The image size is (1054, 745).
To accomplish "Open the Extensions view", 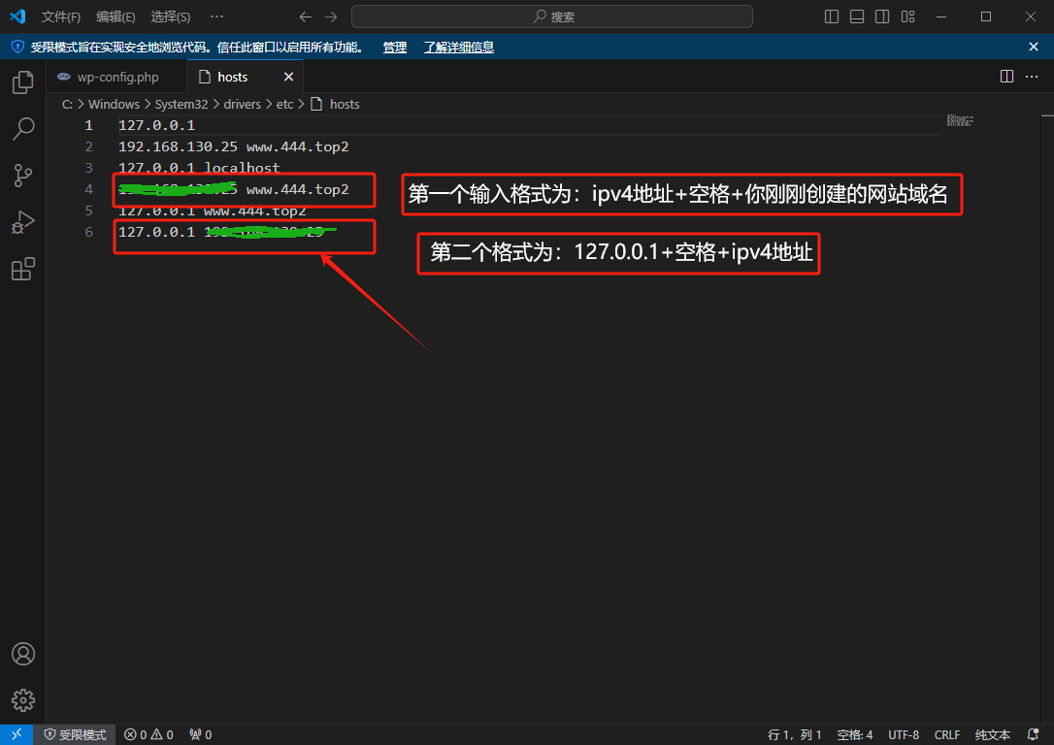I will click(23, 270).
